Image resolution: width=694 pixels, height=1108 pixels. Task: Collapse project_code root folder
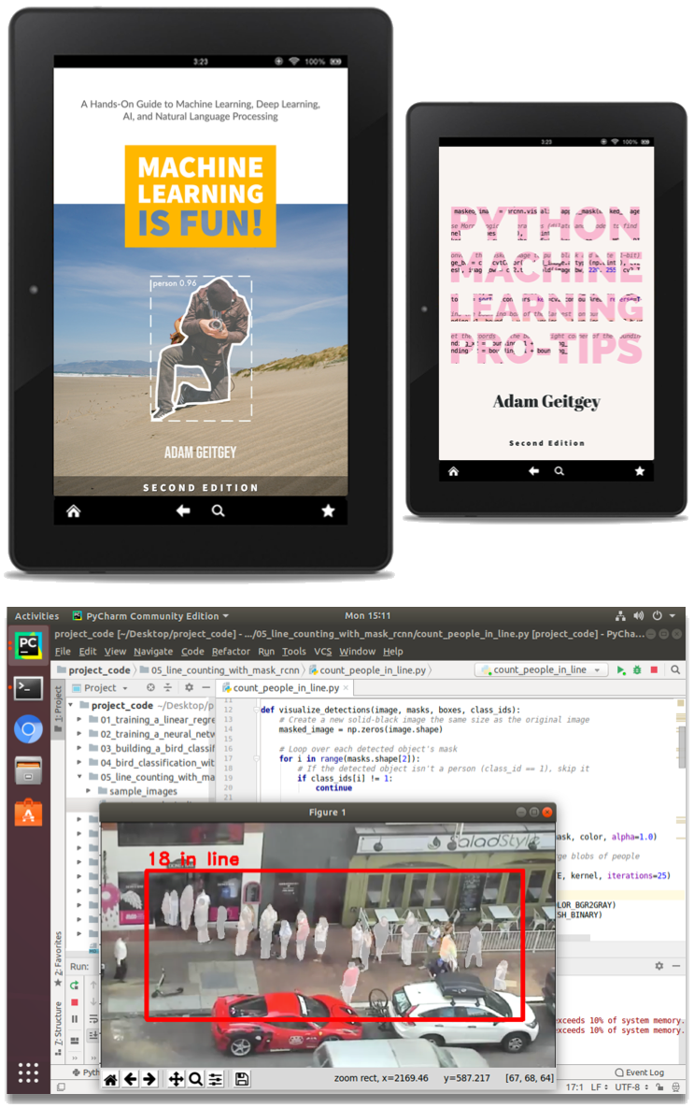[x=72, y=705]
